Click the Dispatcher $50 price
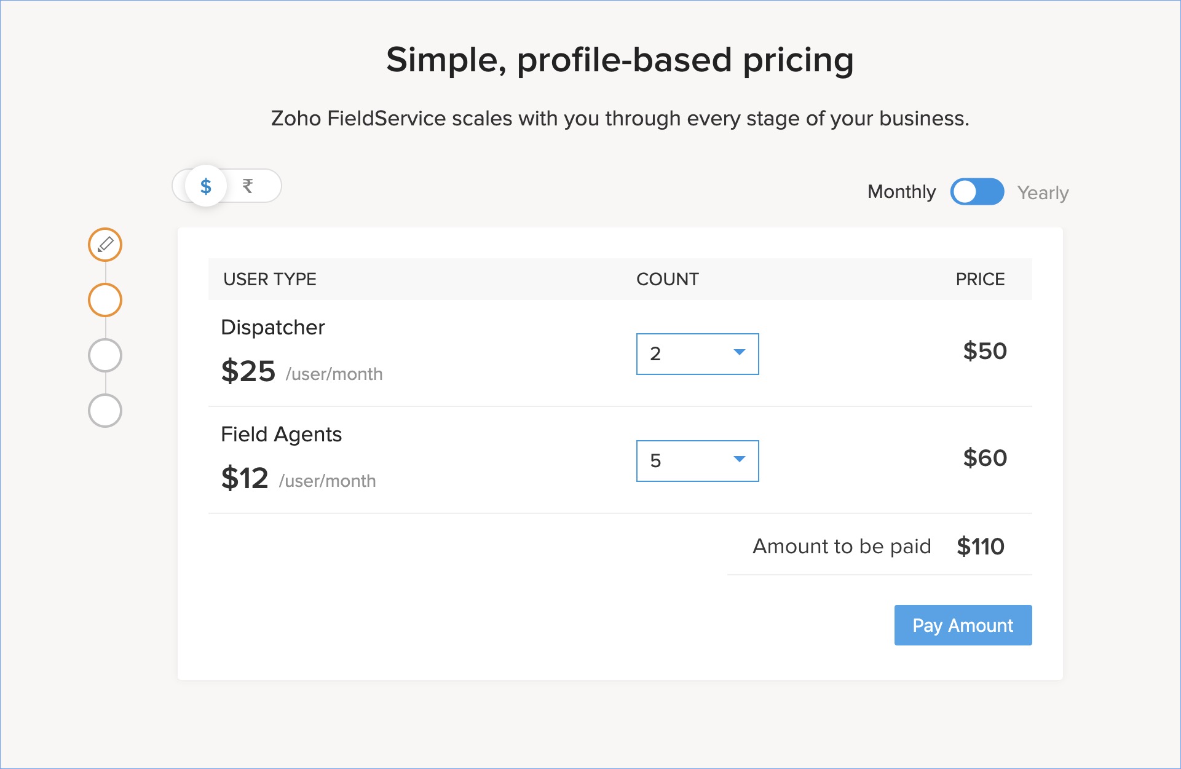This screenshot has height=769, width=1181. (985, 351)
